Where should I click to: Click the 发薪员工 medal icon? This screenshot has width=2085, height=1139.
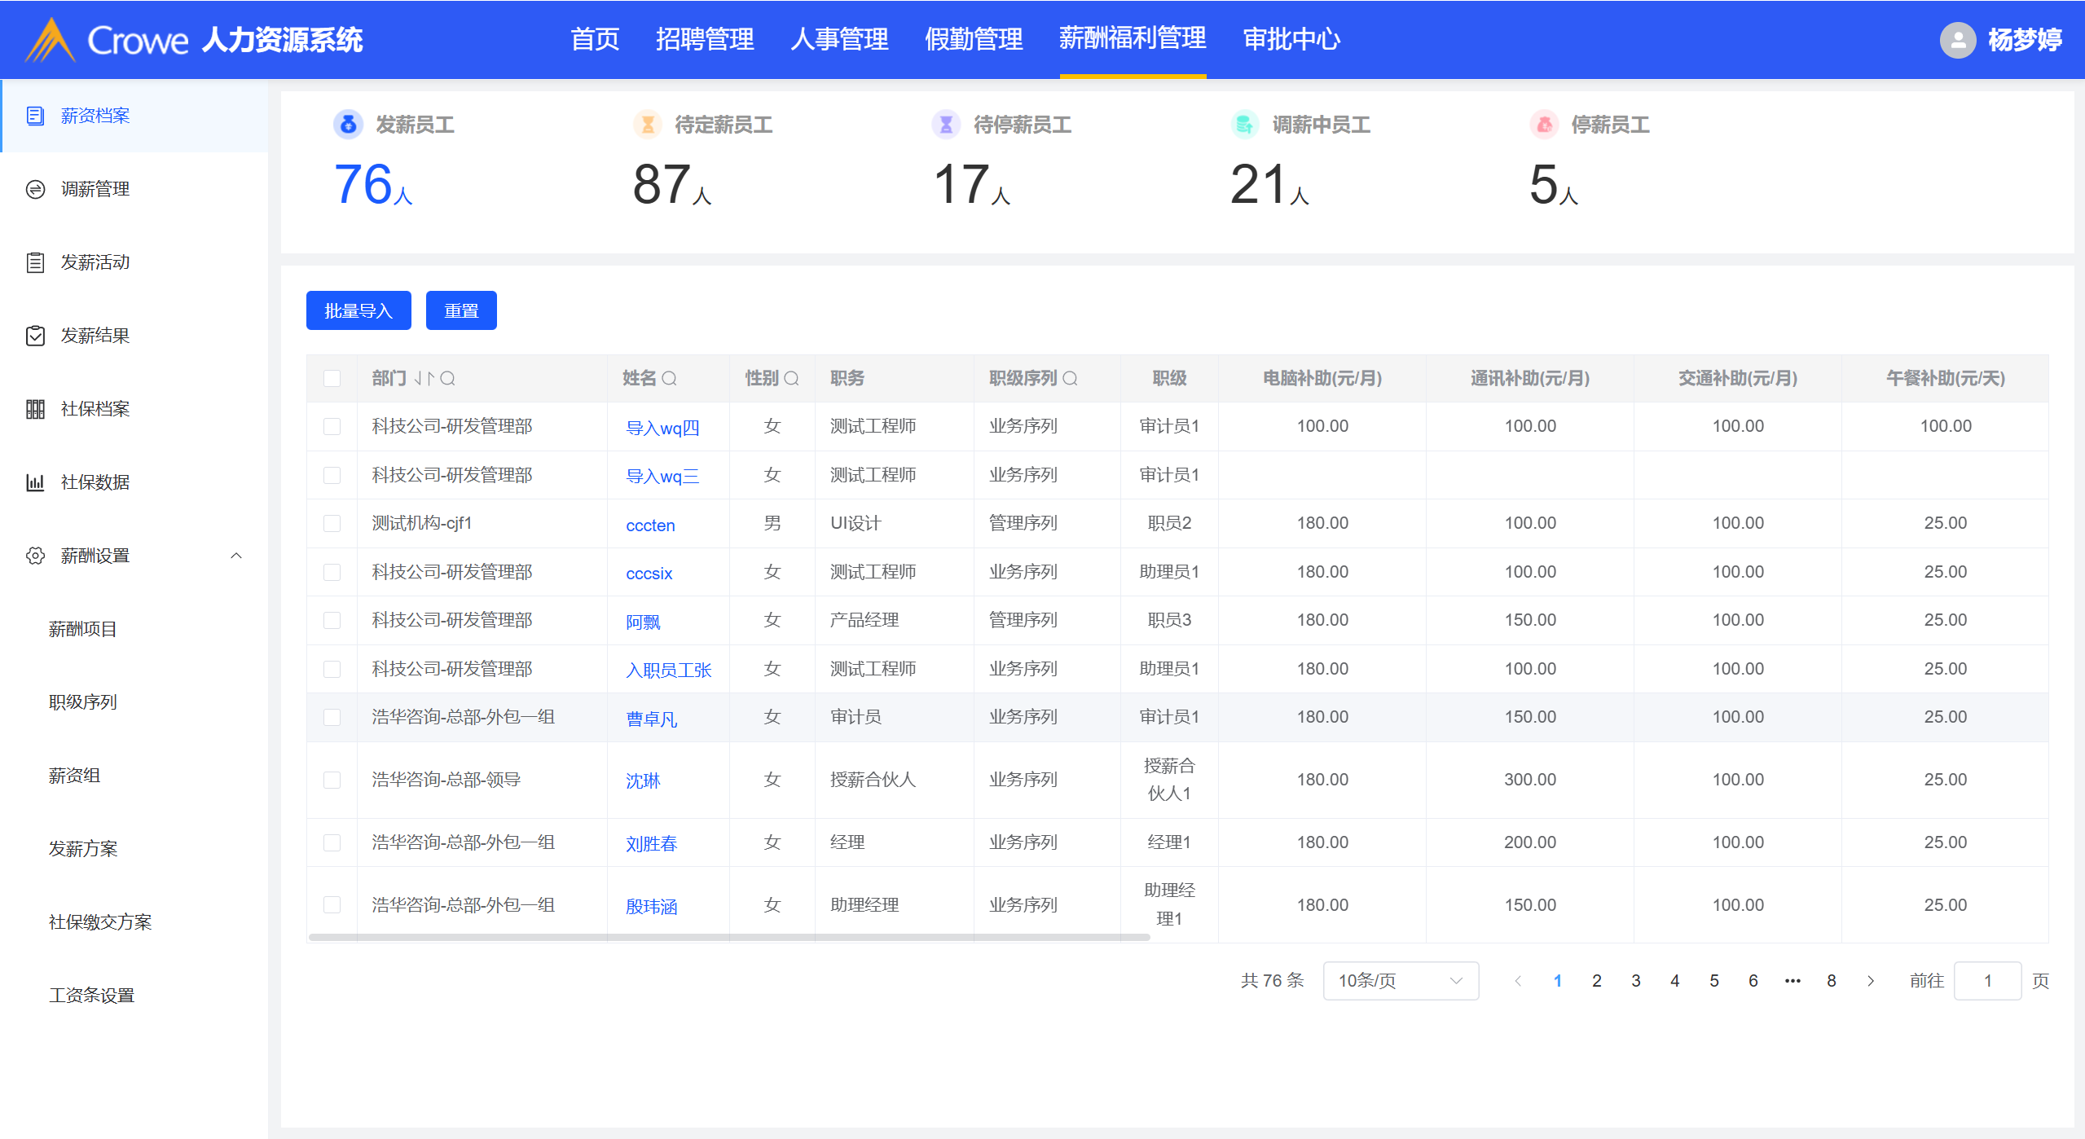click(348, 125)
